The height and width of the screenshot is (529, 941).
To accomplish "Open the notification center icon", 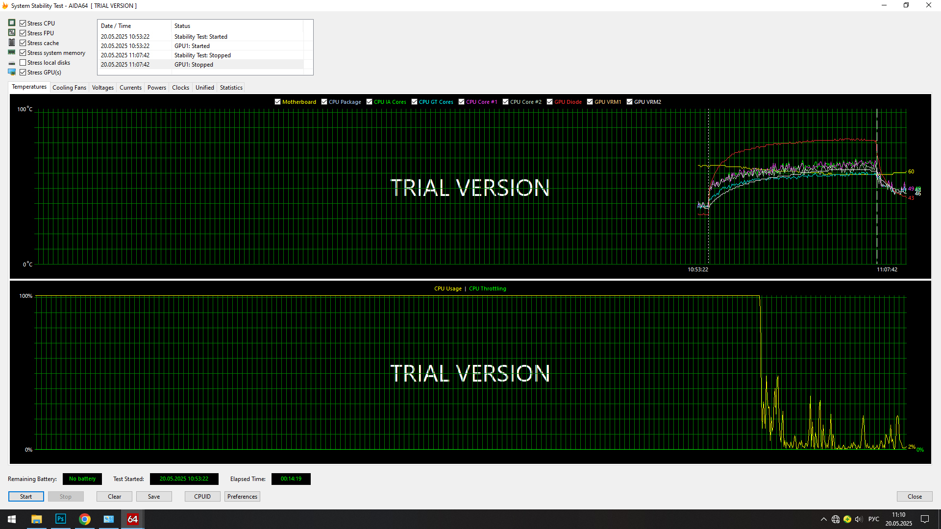I will click(x=925, y=519).
